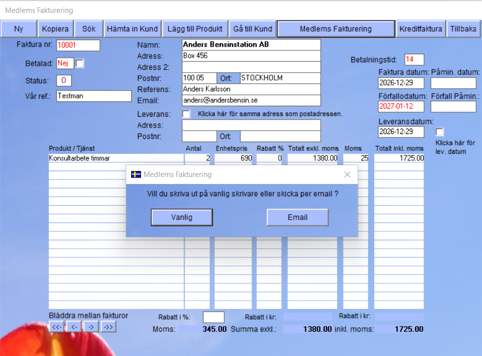Click the Swedish flag icon in dialog title
This screenshot has height=356, width=482.
[x=136, y=175]
